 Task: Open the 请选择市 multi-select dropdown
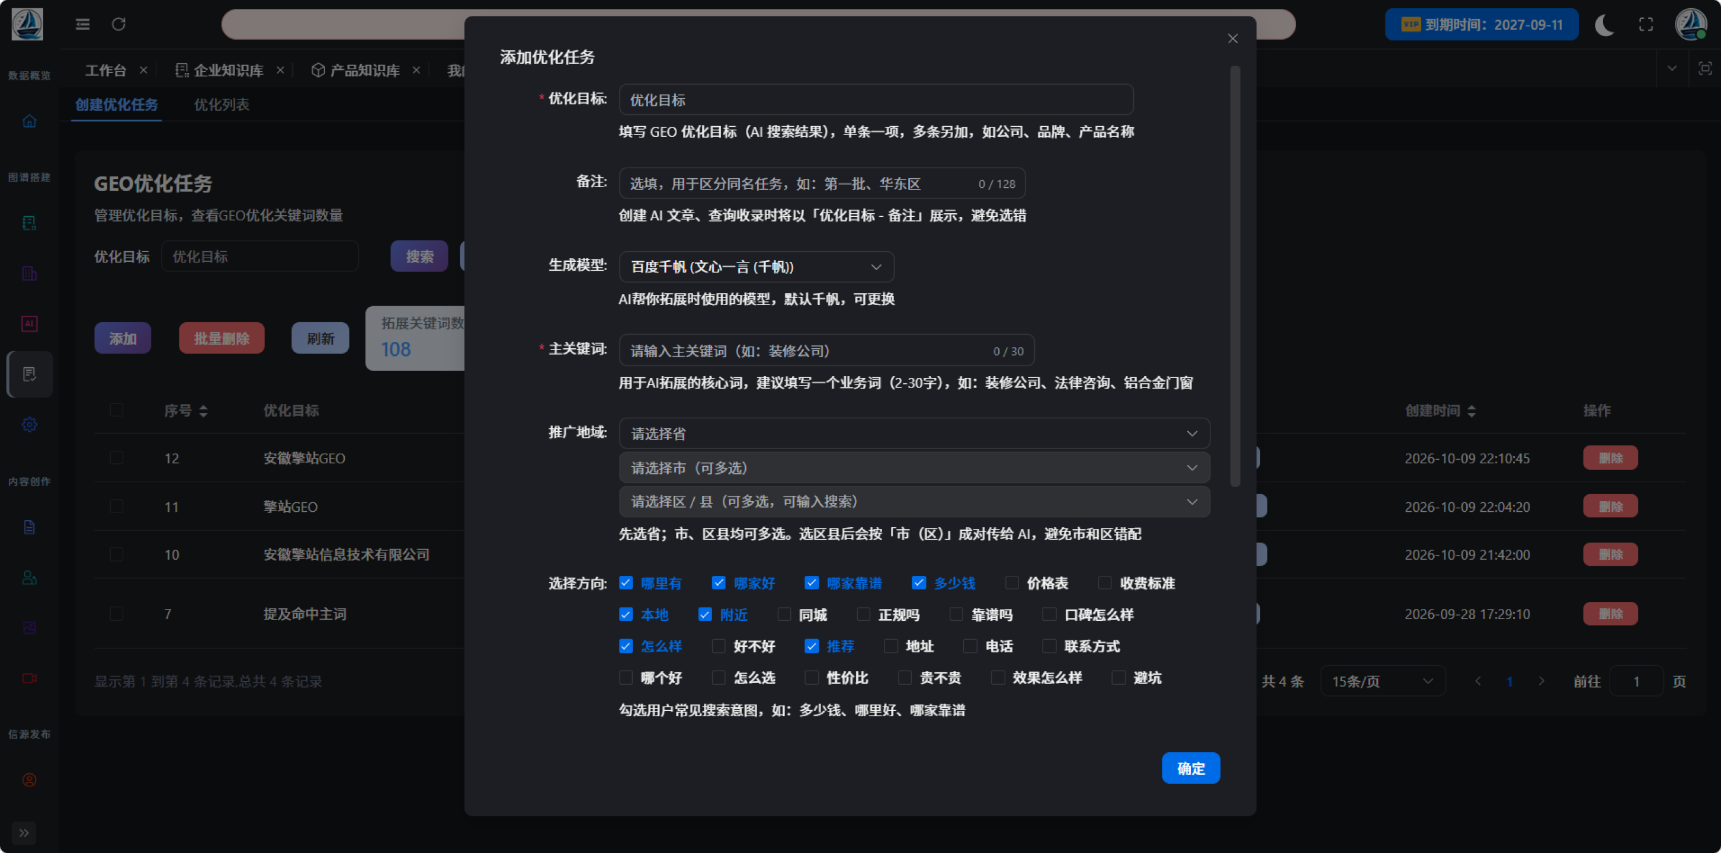914,467
